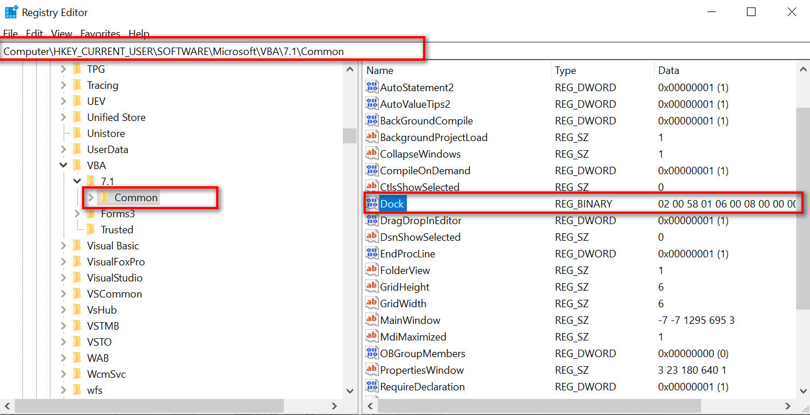The height and width of the screenshot is (415, 810).
Task: Click the CtlsShowSelected string value icon
Action: pyautogui.click(x=372, y=187)
